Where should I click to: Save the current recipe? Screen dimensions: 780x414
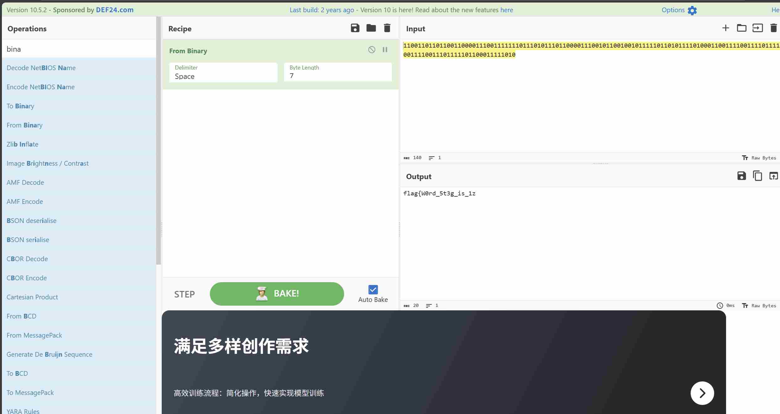tap(355, 28)
